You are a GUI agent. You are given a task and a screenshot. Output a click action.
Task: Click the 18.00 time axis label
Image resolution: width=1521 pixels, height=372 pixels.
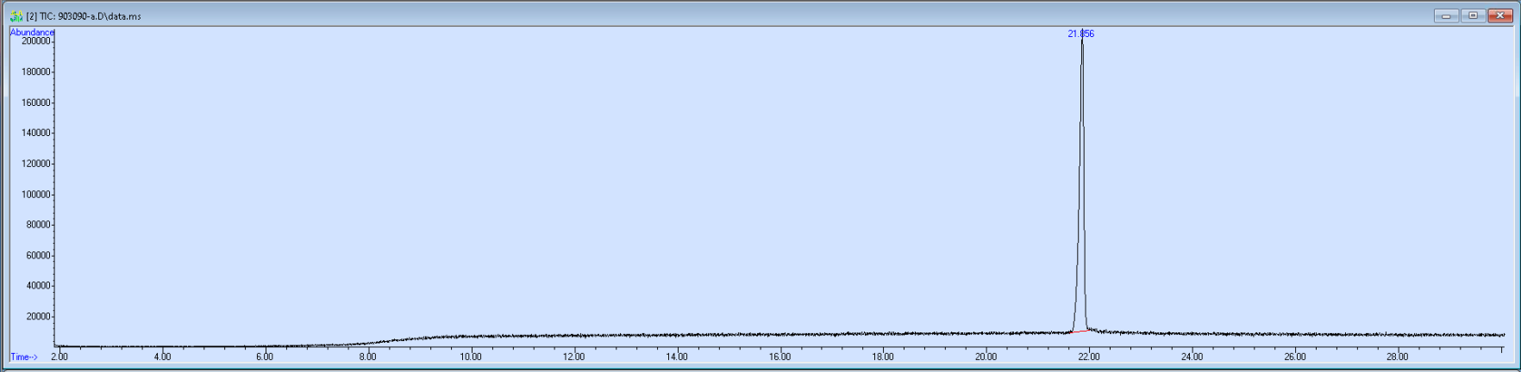(883, 356)
